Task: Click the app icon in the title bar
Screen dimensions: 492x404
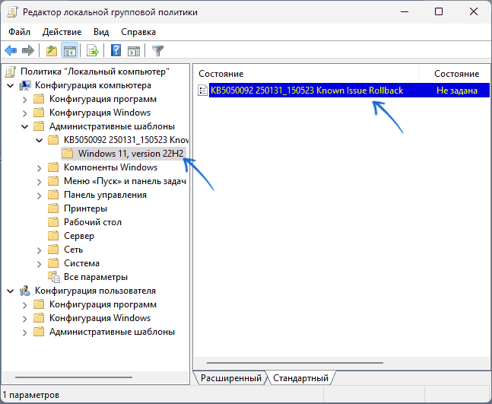Action: [x=13, y=12]
